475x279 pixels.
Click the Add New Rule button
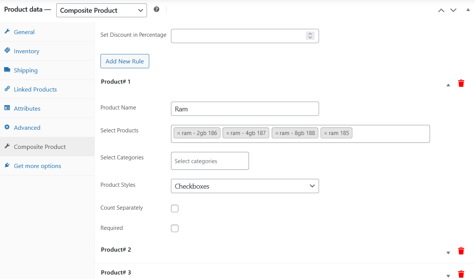(x=124, y=61)
